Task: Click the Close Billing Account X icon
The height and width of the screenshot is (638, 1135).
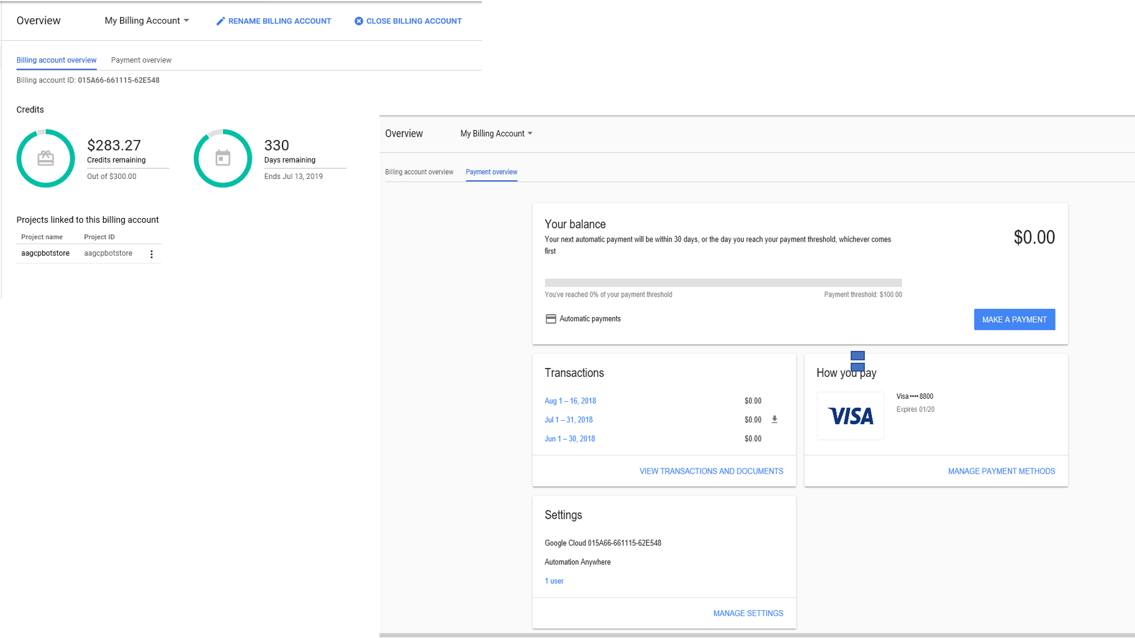Action: point(358,21)
